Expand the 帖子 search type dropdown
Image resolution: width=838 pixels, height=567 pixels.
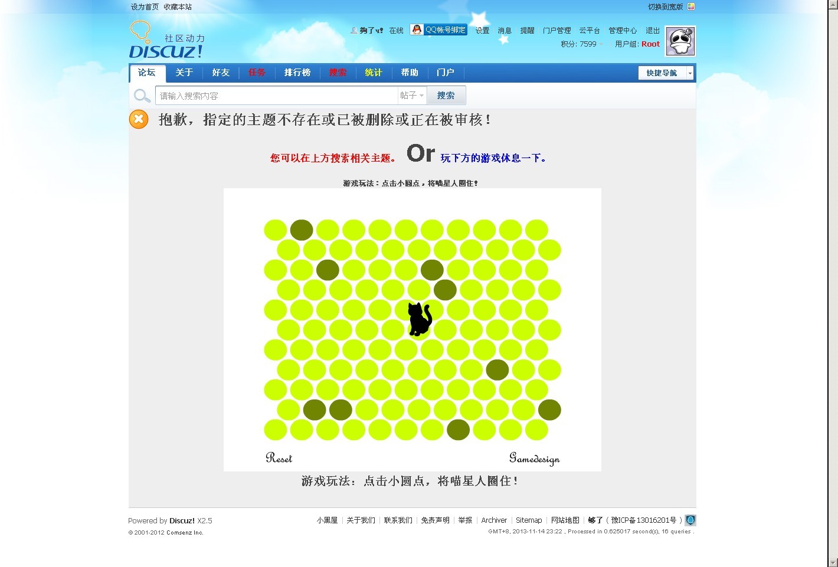point(412,95)
